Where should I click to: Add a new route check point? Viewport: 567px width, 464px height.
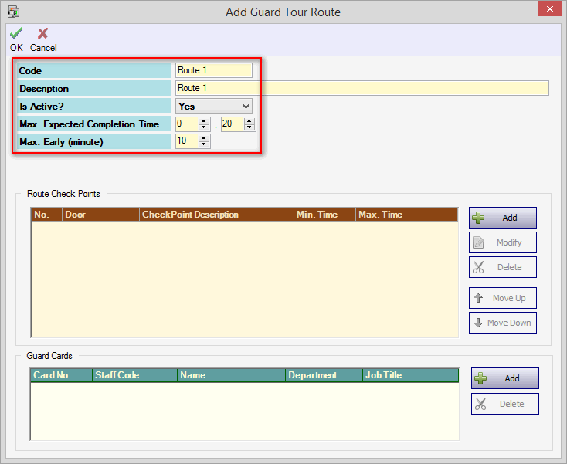click(x=502, y=218)
